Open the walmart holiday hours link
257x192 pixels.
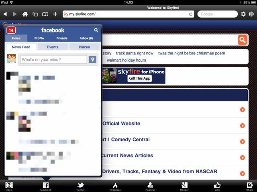click(126, 60)
